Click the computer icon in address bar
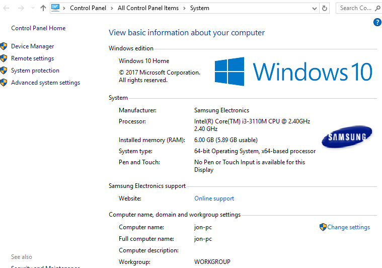382x268 pixels. 55,8
